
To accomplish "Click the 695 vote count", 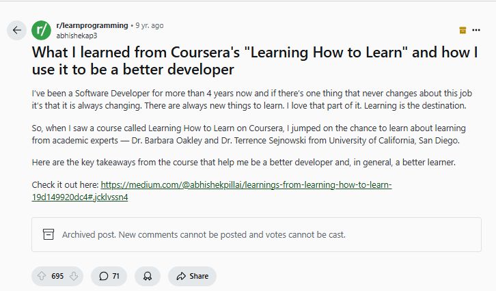I will click(57, 276).
